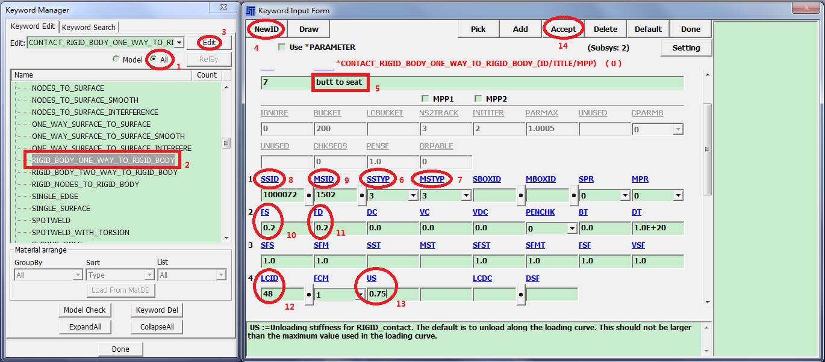Switch to the Keyword Search tab
The width and height of the screenshot is (825, 362).
pos(89,27)
